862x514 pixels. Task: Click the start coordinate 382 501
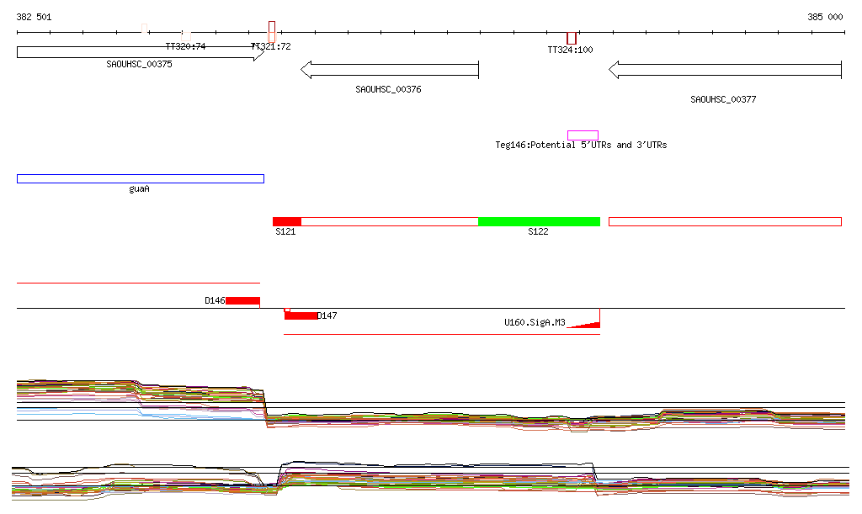point(34,17)
